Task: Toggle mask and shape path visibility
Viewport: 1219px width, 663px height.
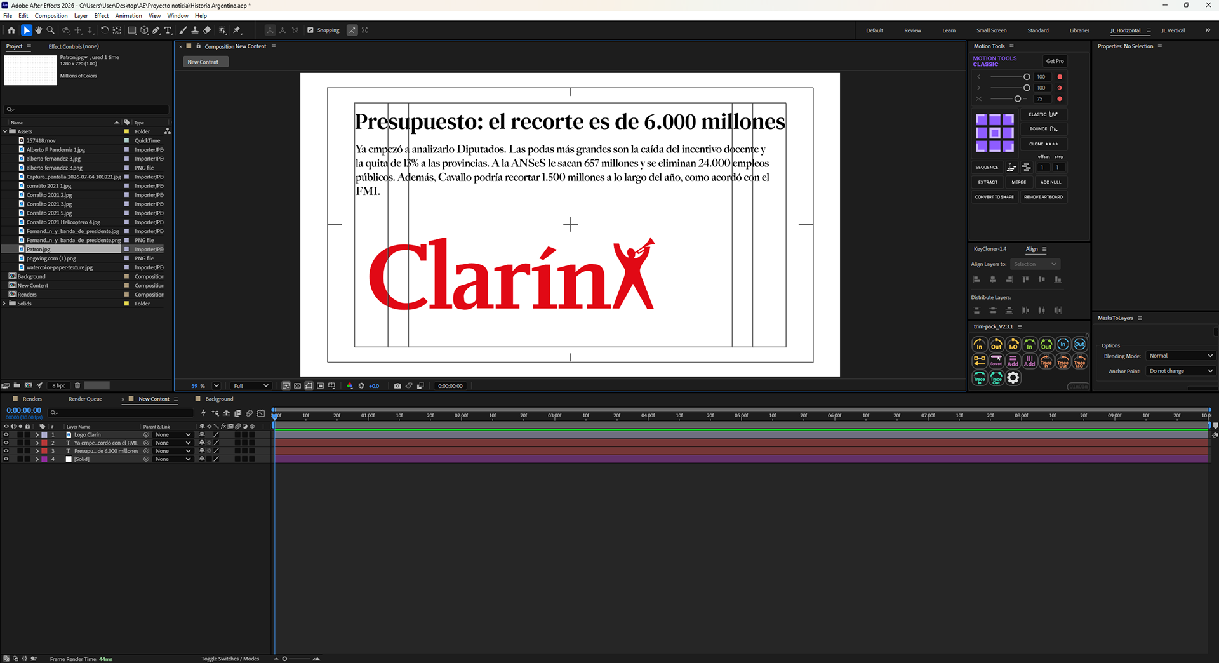Action: pyautogui.click(x=309, y=385)
